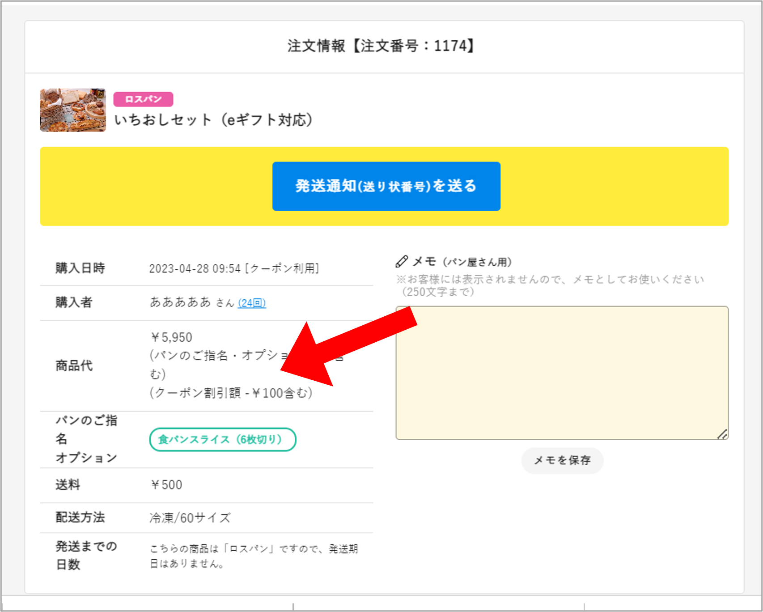This screenshot has height=612, width=763.
Task: Click the ¥500 送料 value
Action: click(x=166, y=484)
